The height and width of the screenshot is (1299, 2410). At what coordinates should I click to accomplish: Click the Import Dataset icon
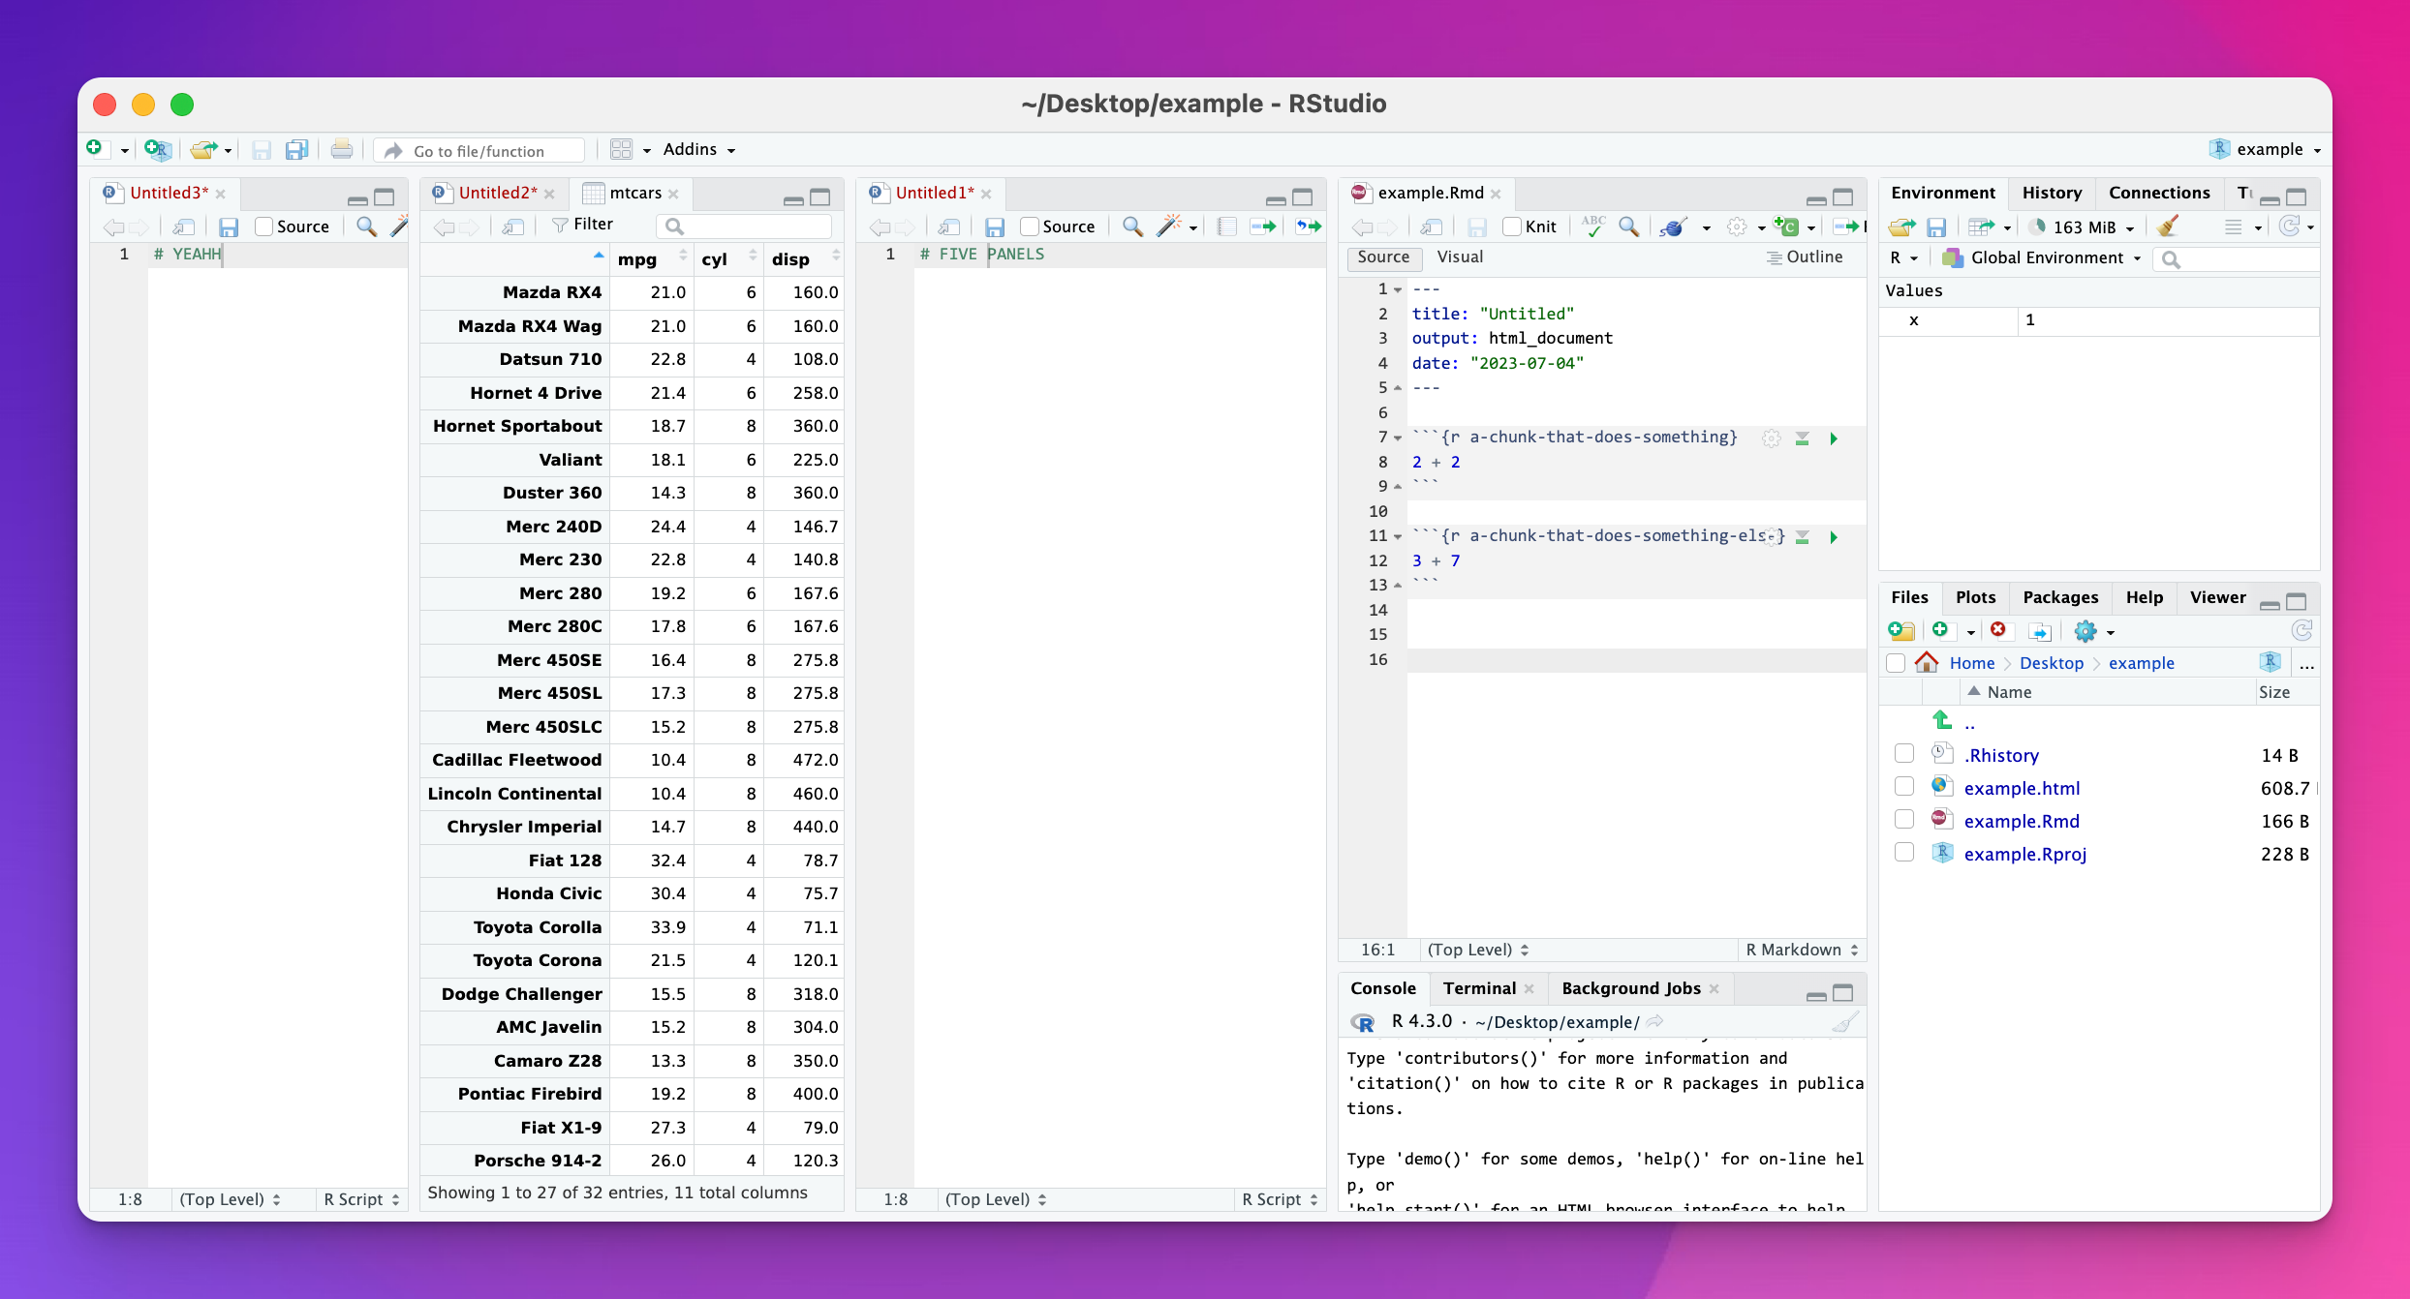point(1982,227)
